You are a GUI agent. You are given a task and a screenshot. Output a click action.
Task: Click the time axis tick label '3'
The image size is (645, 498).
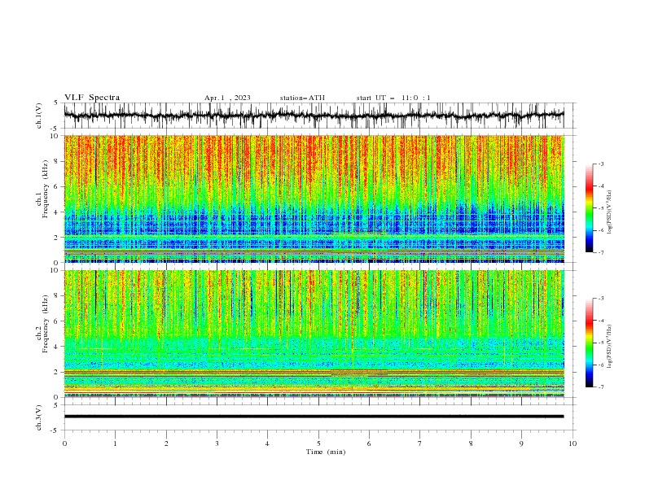click(x=217, y=443)
